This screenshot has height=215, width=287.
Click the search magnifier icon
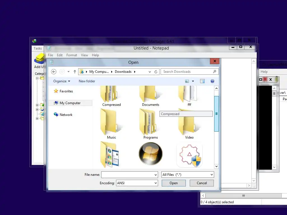(x=214, y=71)
